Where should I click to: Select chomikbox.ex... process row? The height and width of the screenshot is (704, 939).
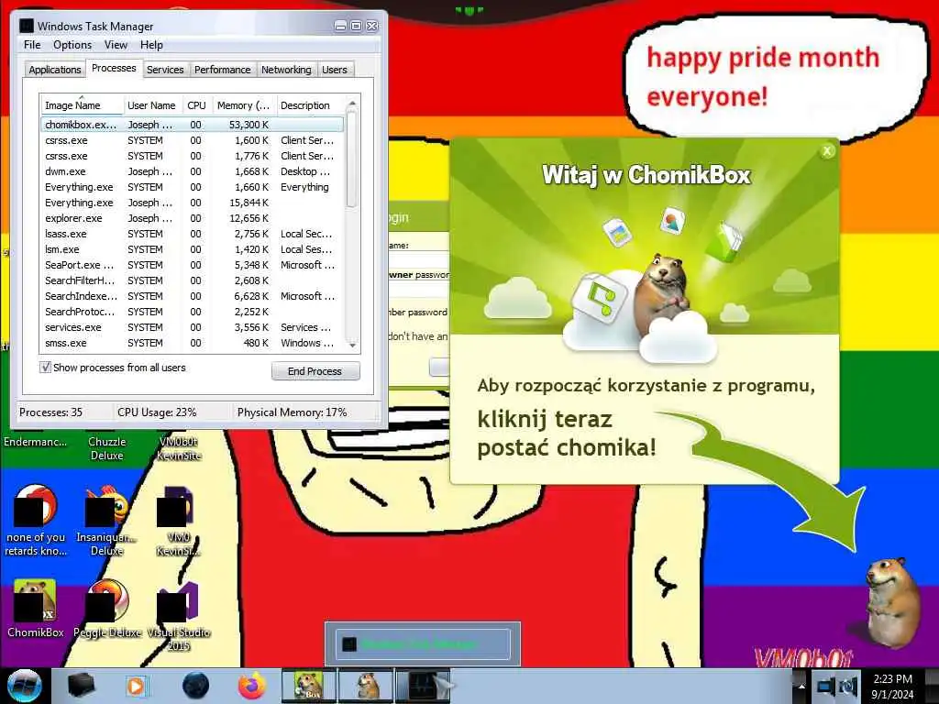(193, 125)
